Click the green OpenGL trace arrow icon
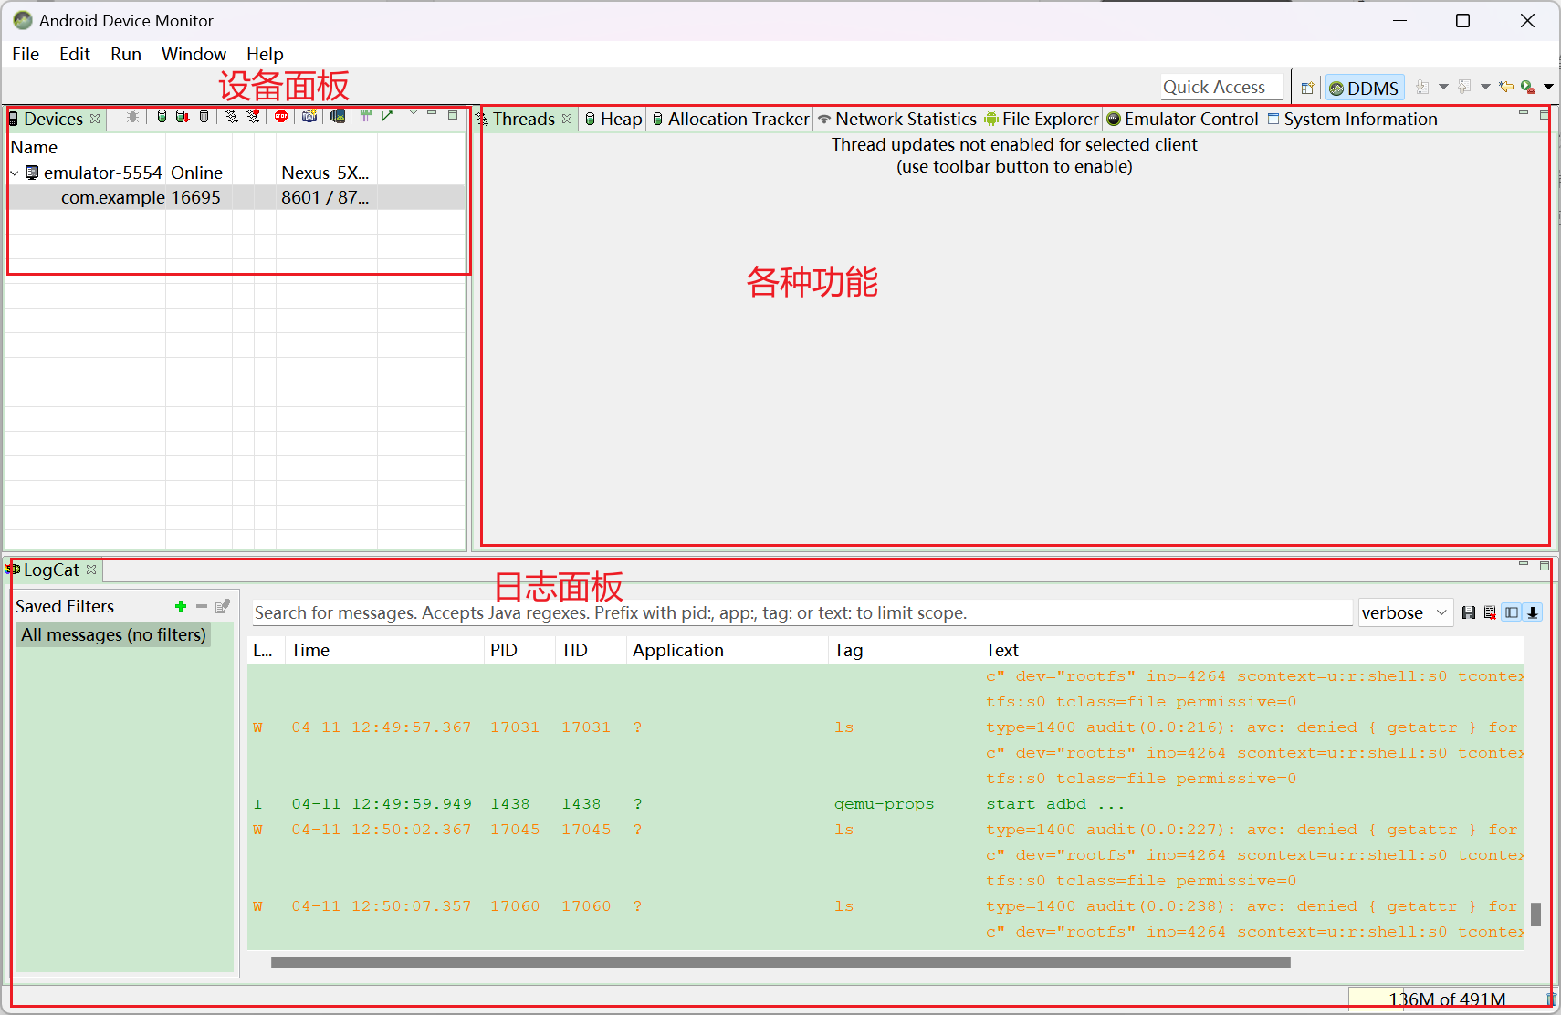The width and height of the screenshot is (1561, 1015). (387, 117)
